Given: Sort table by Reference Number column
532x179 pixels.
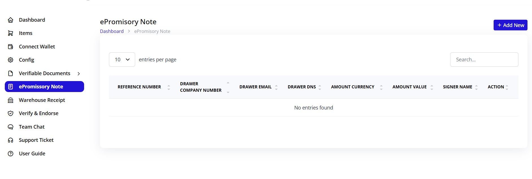Looking at the screenshot, I should (139, 87).
